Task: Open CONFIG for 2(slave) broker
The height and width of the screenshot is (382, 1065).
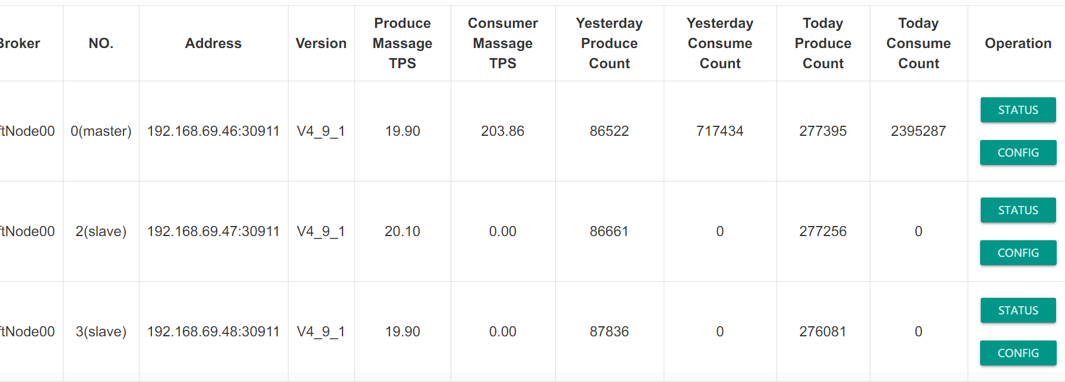Action: point(1018,253)
